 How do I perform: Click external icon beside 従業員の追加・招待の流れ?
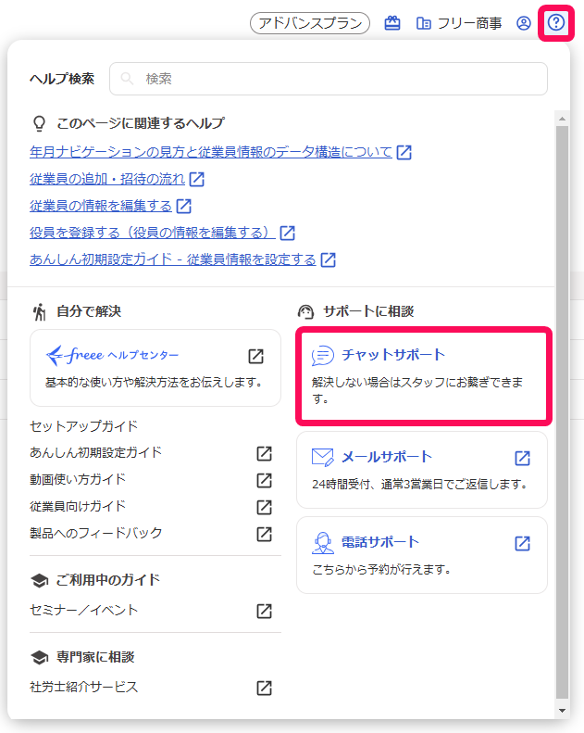click(x=196, y=179)
